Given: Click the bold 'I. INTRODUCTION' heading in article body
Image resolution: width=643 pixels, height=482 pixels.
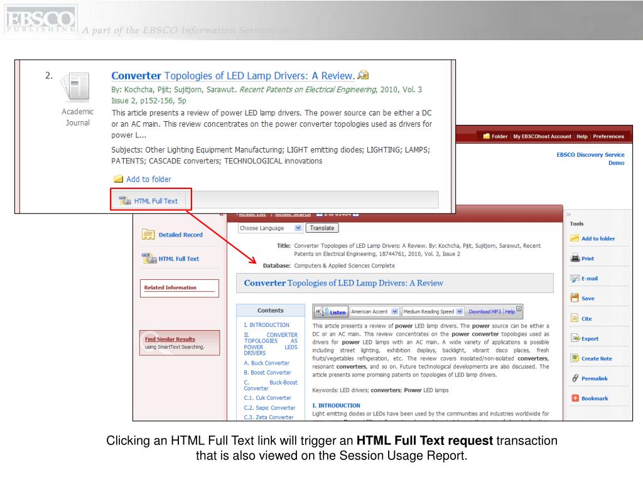Looking at the screenshot, I should point(336,405).
